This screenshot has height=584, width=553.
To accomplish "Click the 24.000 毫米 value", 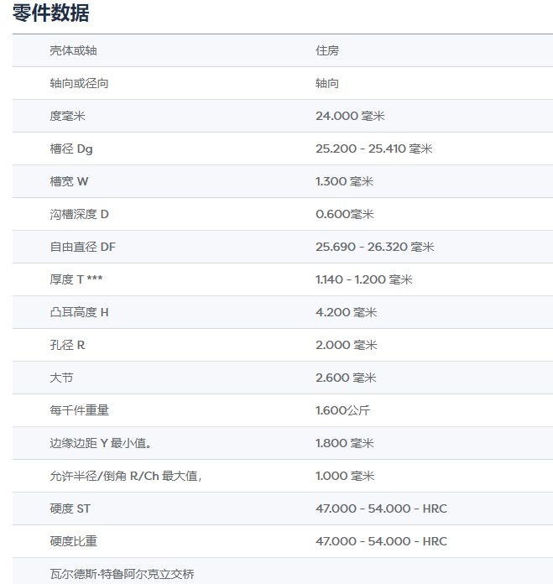I will (x=350, y=116).
